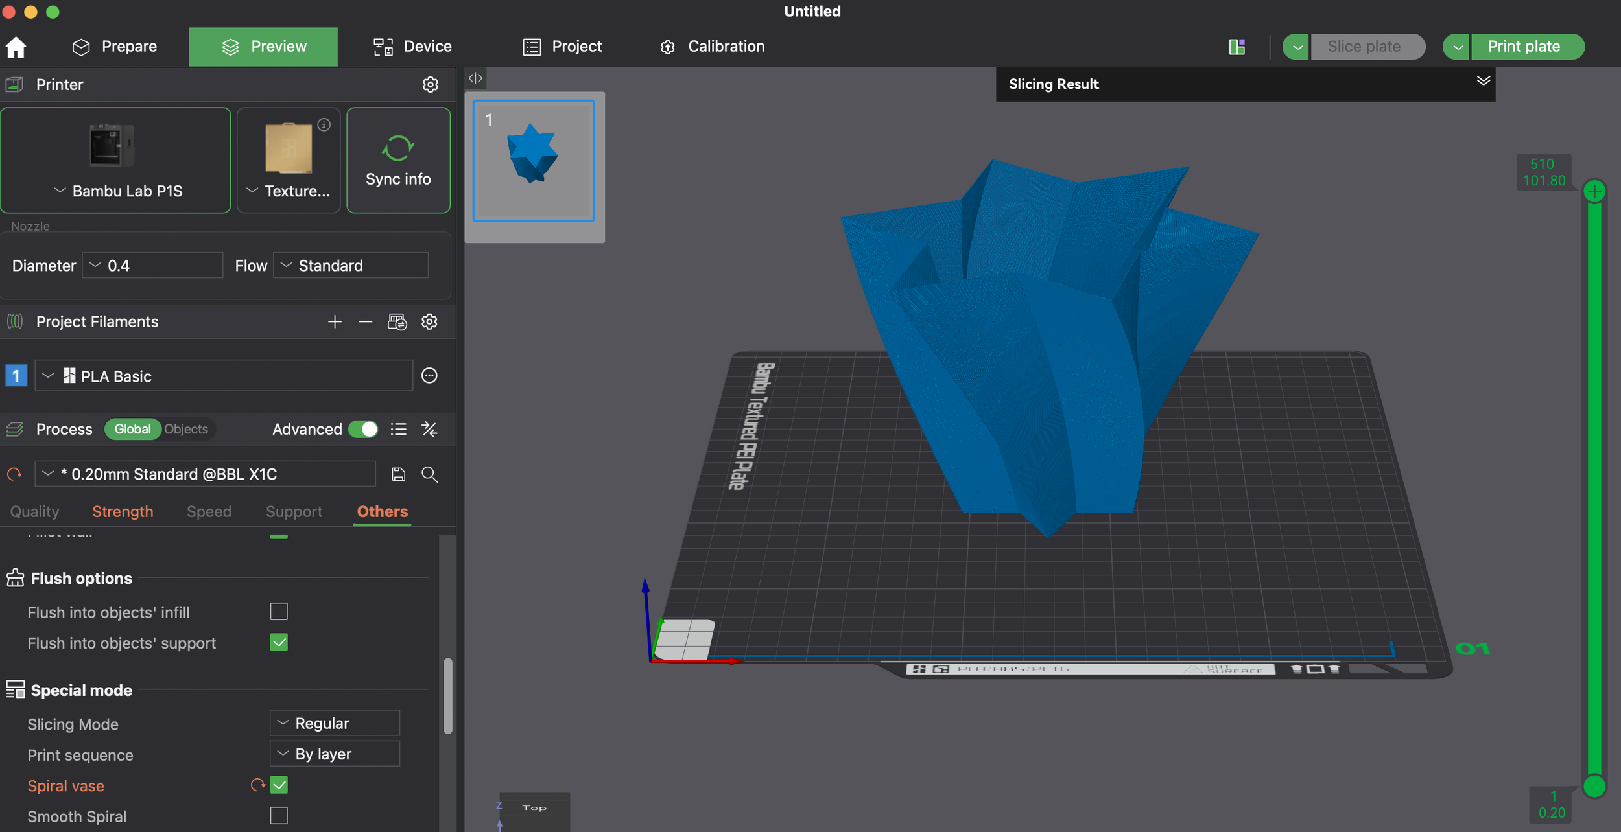Click the Print plate button
1621x832 pixels.
coord(1524,47)
